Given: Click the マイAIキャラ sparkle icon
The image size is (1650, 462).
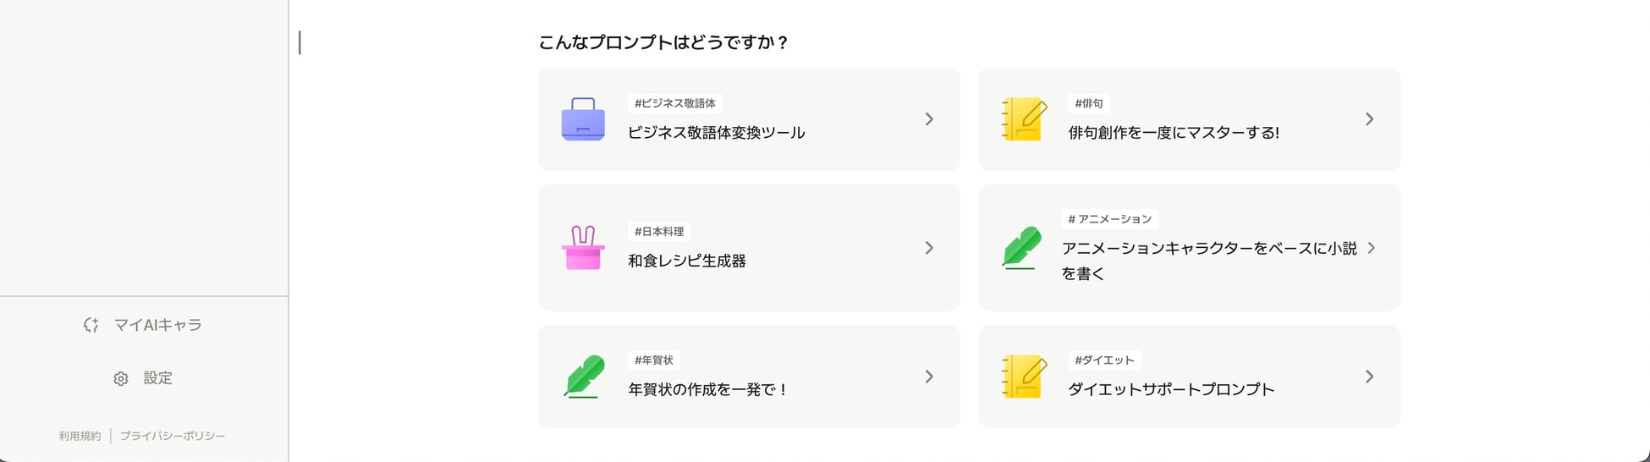Looking at the screenshot, I should coord(91,325).
